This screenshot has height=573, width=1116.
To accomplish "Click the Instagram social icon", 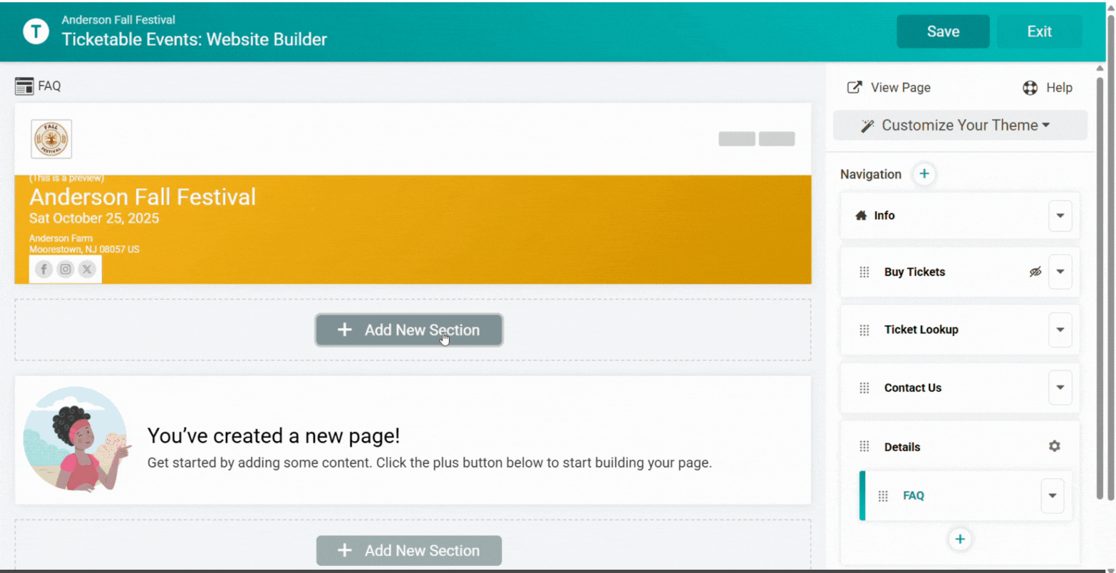I will tap(65, 269).
